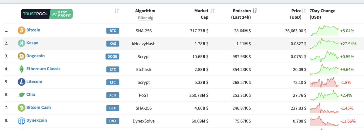Click the Algorithm column header
Image resolution: width=364 pixels, height=130 pixels.
pyautogui.click(x=145, y=11)
